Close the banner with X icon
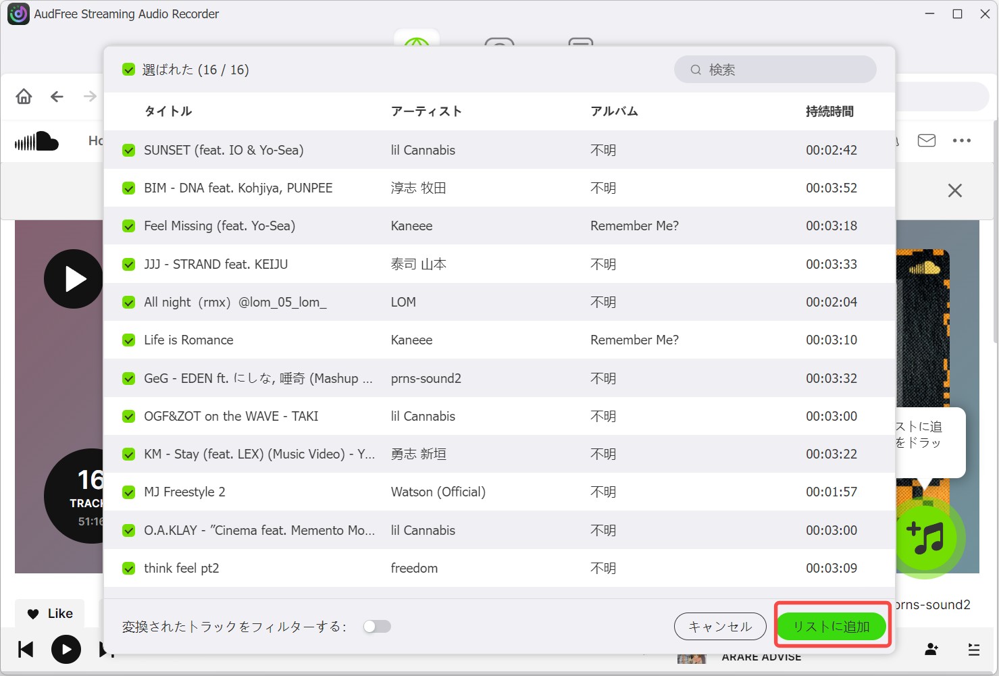The image size is (999, 676). pyautogui.click(x=954, y=190)
